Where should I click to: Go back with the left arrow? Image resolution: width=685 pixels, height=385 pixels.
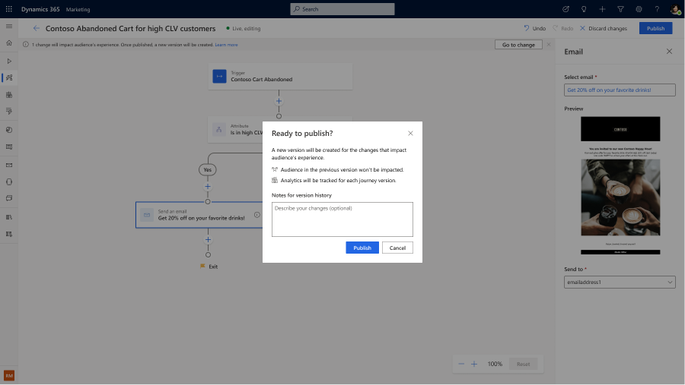37,28
